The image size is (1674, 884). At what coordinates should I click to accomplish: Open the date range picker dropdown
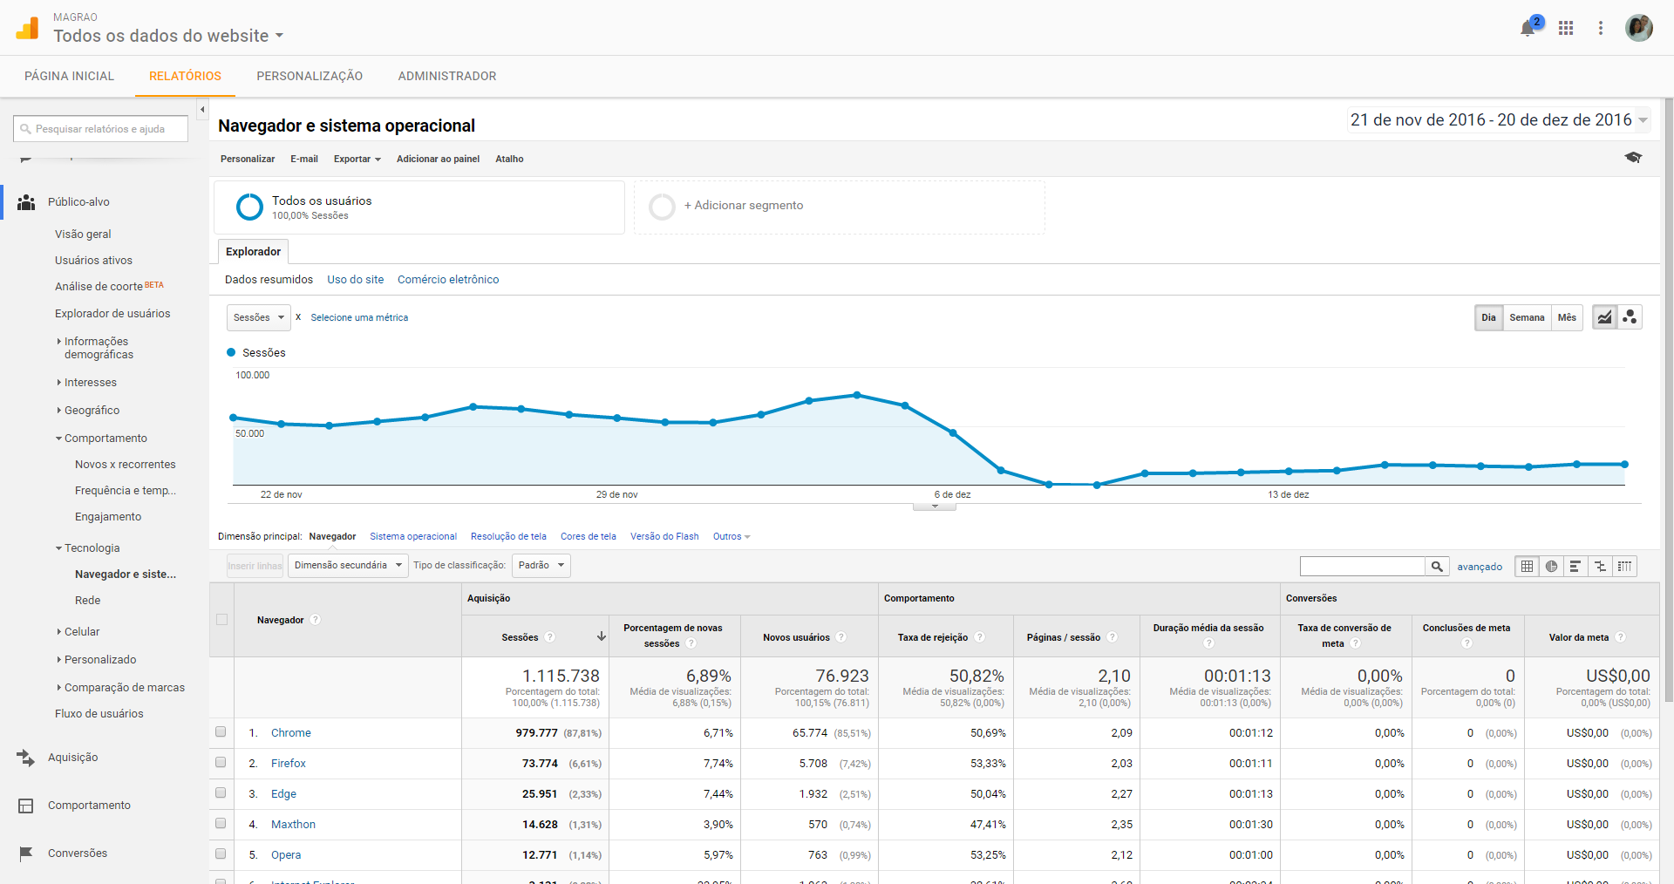1498,120
